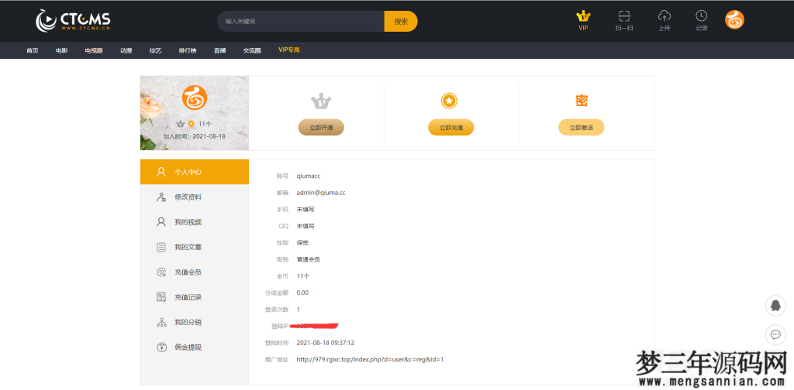The width and height of the screenshot is (794, 390).
Task: Click account name qiumacc
Action: [x=309, y=176]
